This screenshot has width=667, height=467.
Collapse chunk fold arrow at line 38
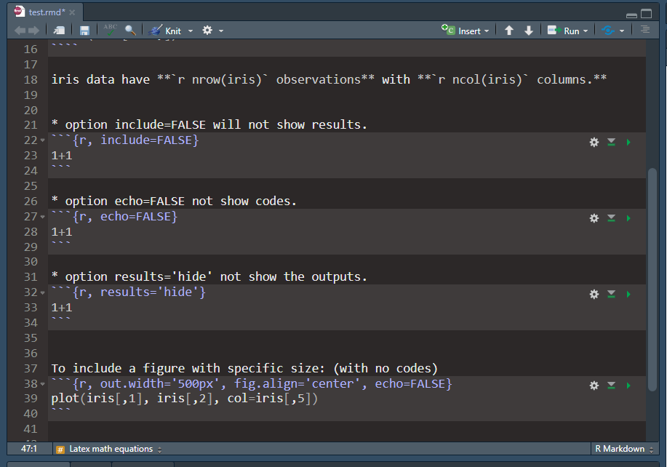point(42,384)
